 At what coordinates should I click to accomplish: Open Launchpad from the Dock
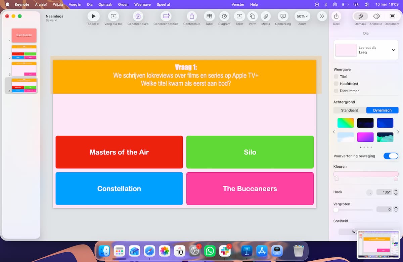point(119,251)
